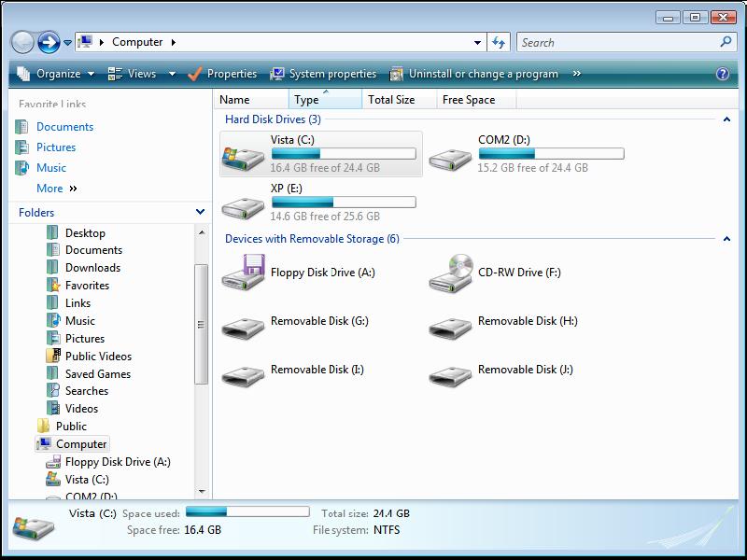Select Videos in the folder tree
This screenshot has height=560, width=747.
81,409
